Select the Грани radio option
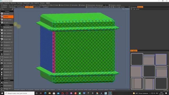Viewport: 169px width, 95px height. pos(54,5)
